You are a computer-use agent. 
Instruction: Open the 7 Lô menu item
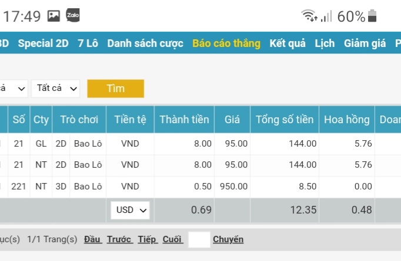pyautogui.click(x=88, y=43)
